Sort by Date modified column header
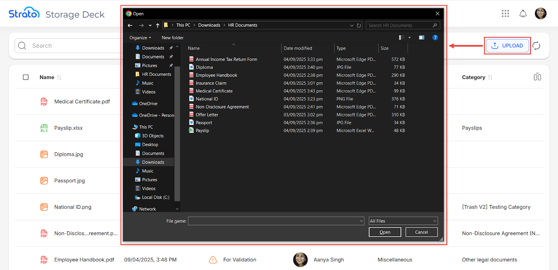 298,48
